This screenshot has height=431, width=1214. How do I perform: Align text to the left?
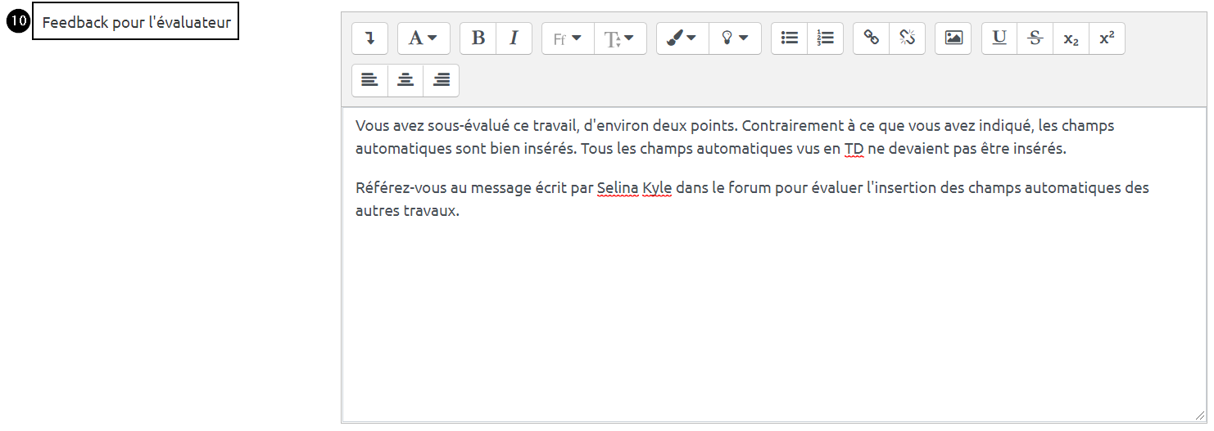coord(369,80)
